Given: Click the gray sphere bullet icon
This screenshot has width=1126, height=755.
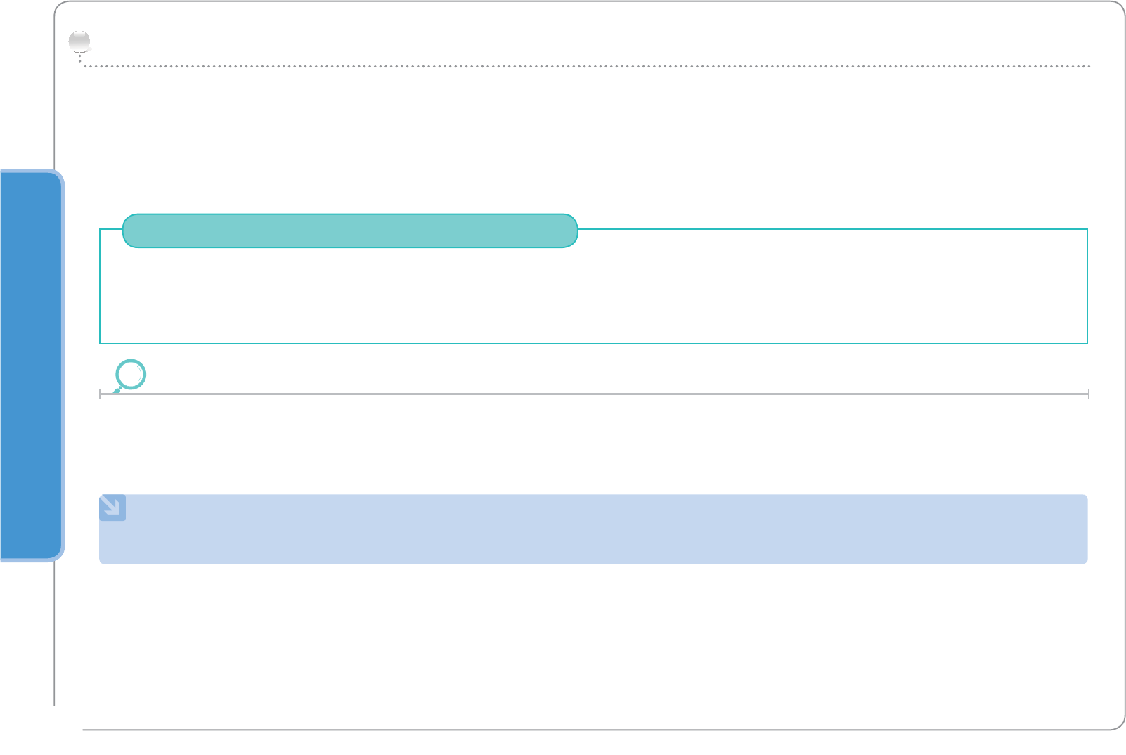Looking at the screenshot, I should (79, 42).
